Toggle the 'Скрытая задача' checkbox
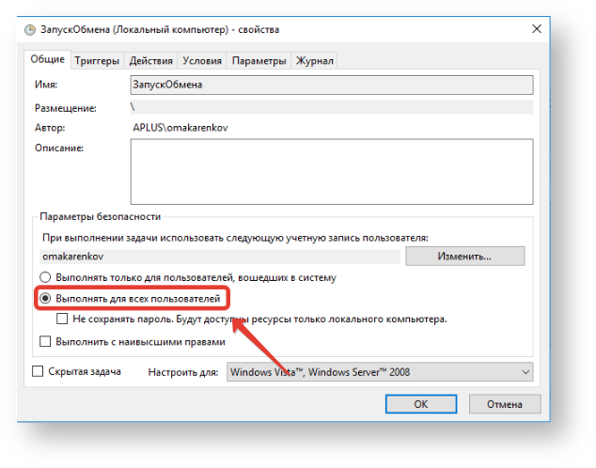The width and height of the screenshot is (596, 468). point(39,372)
